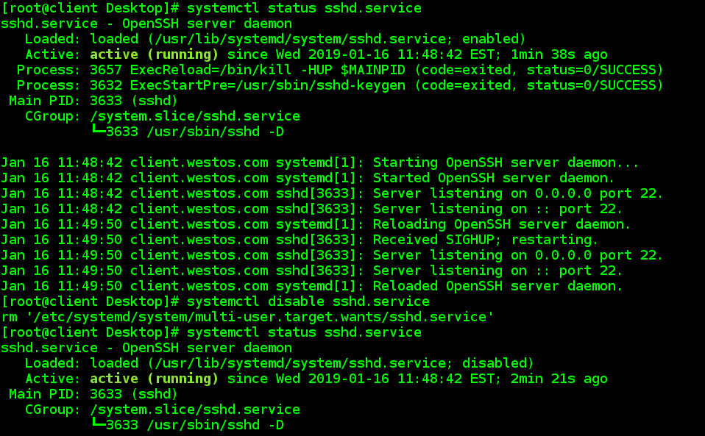Screen dimensions: 705x436
Task: Click the '-HUP' signal flag text
Action: click(316, 70)
